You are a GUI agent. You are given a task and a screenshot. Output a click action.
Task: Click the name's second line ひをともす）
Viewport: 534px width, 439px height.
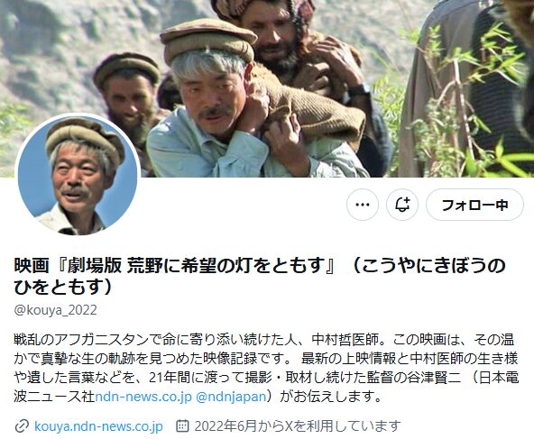pyautogui.click(x=63, y=288)
